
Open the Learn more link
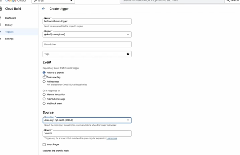[x=112, y=138]
